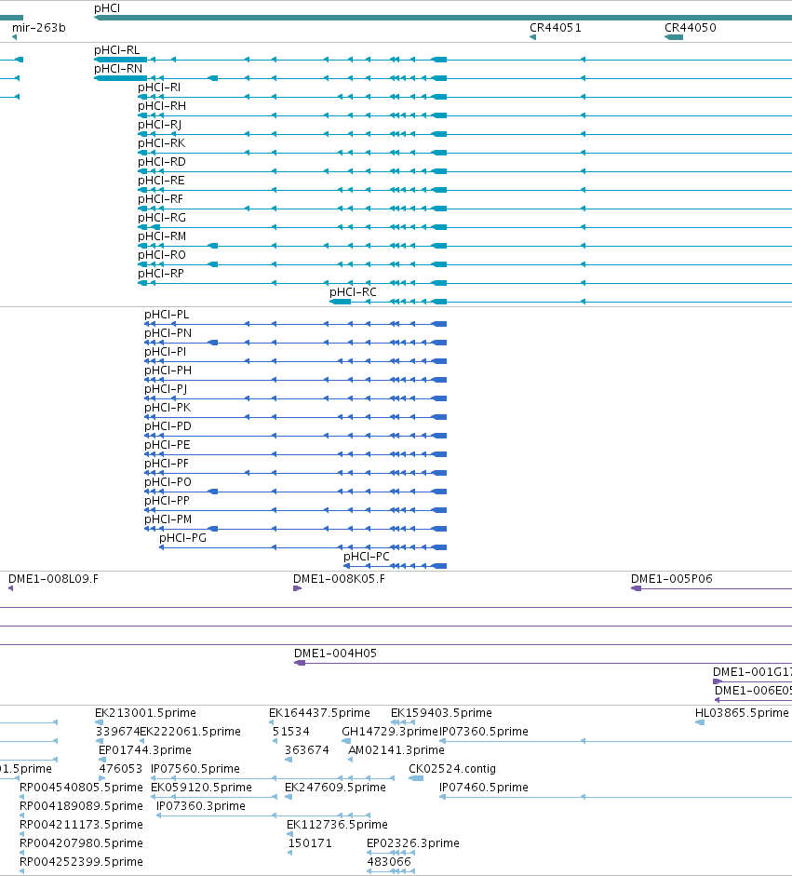The image size is (792, 876).
Task: Click AM02141.3prime EST label
Action: (396, 749)
